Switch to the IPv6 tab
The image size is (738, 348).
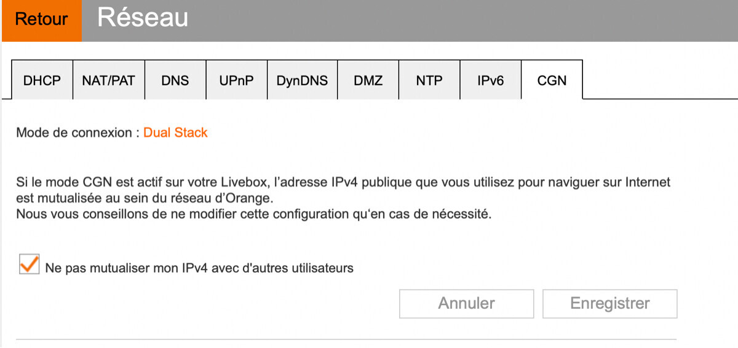coord(490,80)
